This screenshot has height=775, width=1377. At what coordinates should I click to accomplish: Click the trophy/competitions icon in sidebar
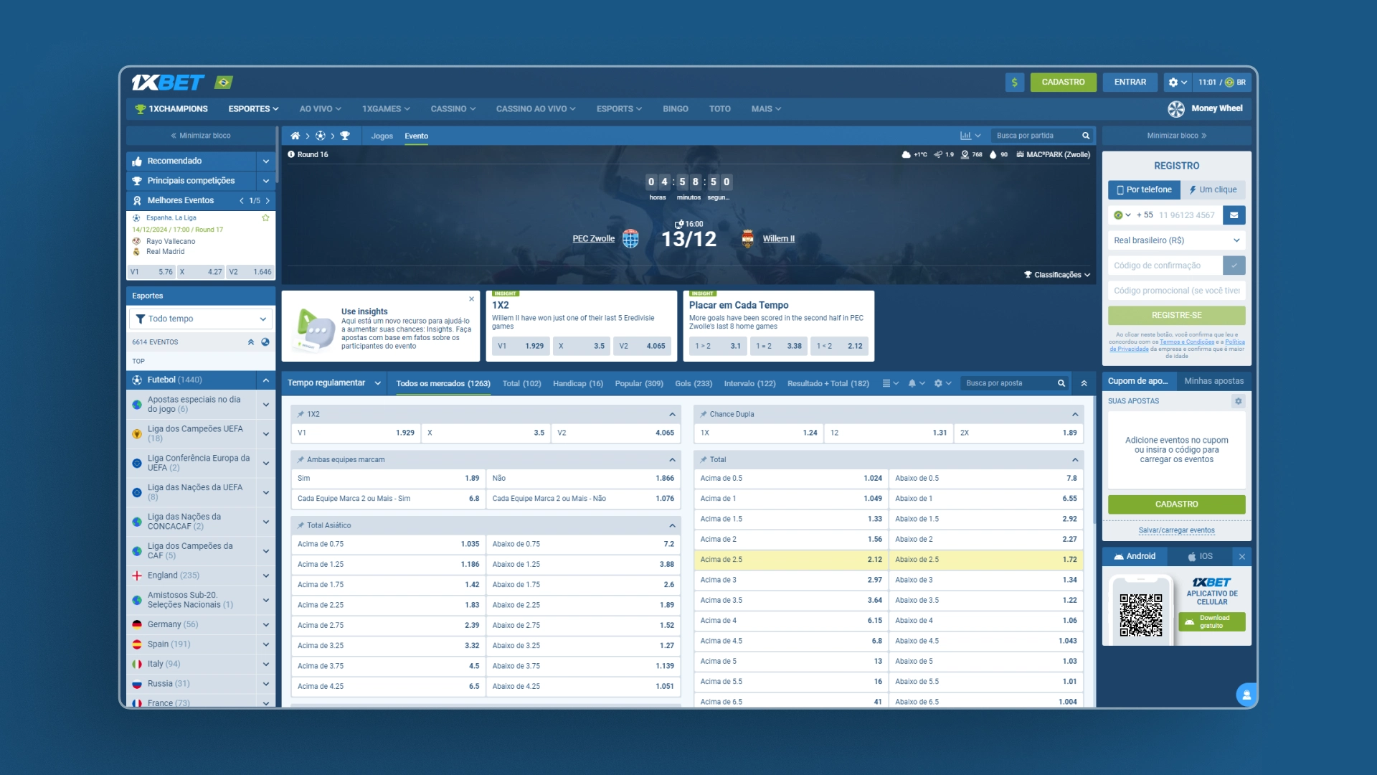[139, 180]
